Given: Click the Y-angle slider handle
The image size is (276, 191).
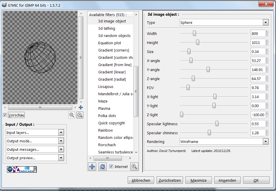Looking at the screenshot, I should click(x=208, y=69).
